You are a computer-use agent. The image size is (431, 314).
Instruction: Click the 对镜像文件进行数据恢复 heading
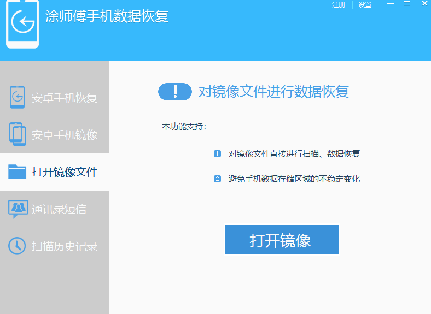pos(273,92)
